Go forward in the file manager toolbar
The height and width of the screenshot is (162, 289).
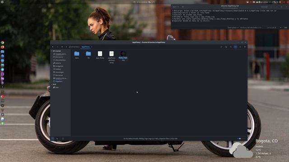[x=57, y=47]
